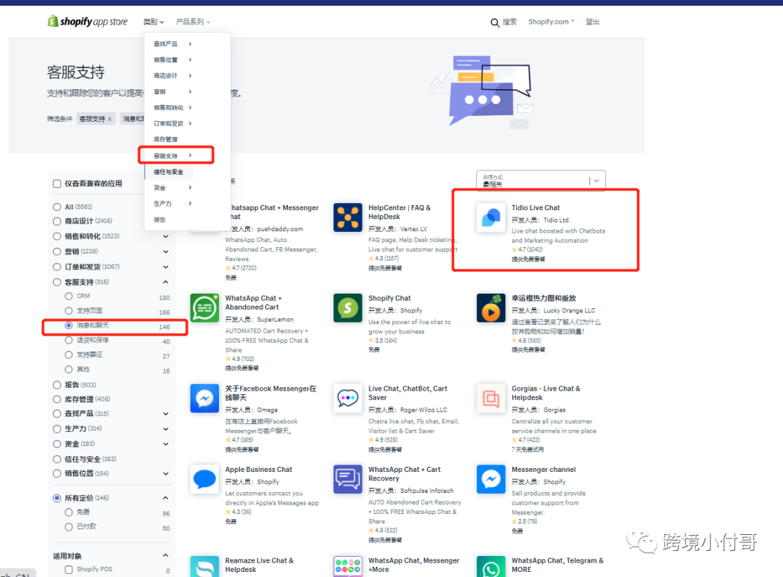Open WhatsApp Chat, Telegram & MORE icon
Screen dimensions: 783x577
pyautogui.click(x=491, y=567)
